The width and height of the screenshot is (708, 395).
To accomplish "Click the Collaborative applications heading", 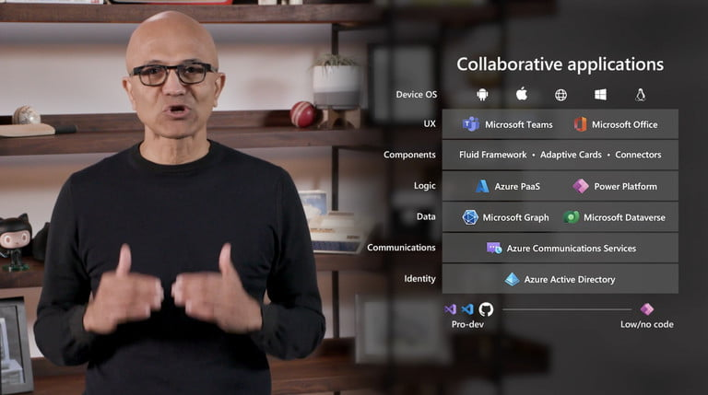I will pos(560,64).
